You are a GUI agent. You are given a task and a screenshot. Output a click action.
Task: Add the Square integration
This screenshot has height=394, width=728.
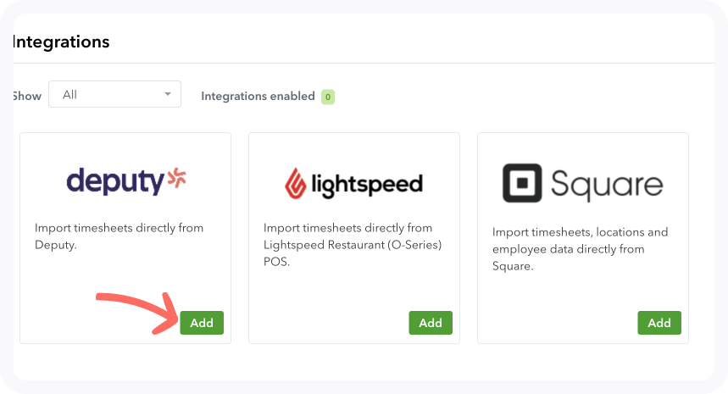point(659,323)
